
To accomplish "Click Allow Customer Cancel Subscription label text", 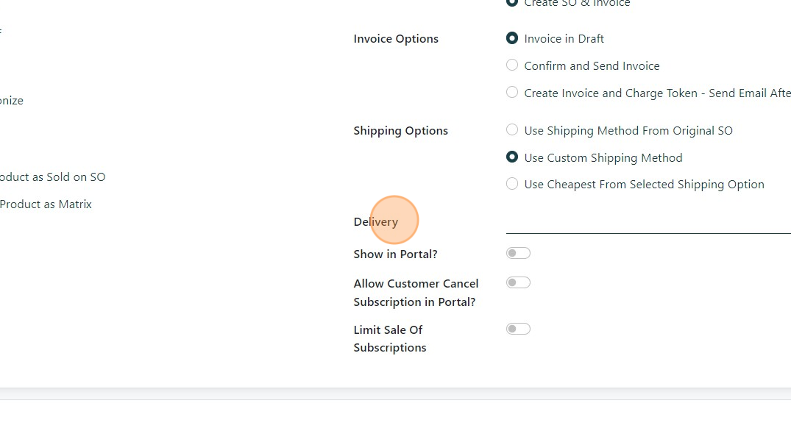I will tap(416, 293).
